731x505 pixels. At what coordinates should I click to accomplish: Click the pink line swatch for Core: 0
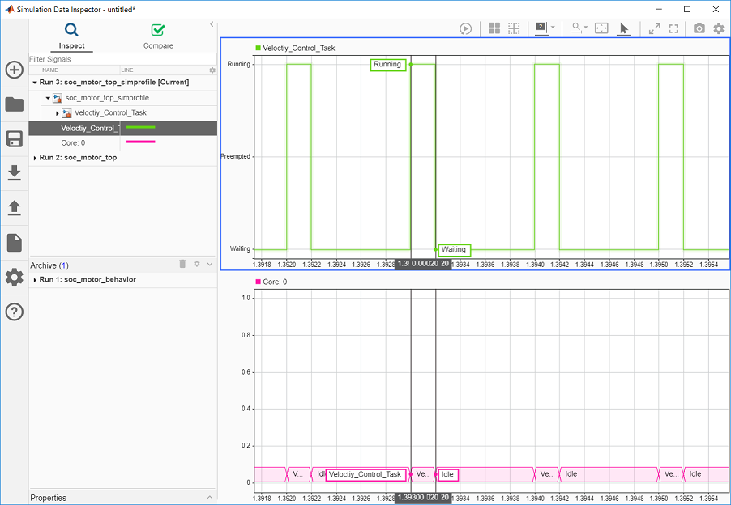click(140, 142)
